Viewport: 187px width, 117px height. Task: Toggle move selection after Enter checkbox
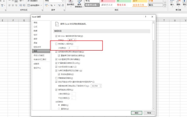click(x=56, y=36)
